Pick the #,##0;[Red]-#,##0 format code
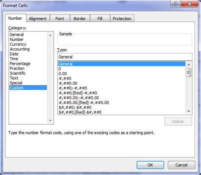The image size is (201, 175). point(122,93)
